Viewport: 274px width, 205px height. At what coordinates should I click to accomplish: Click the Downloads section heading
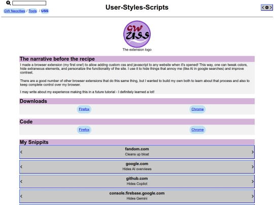coord(33,101)
